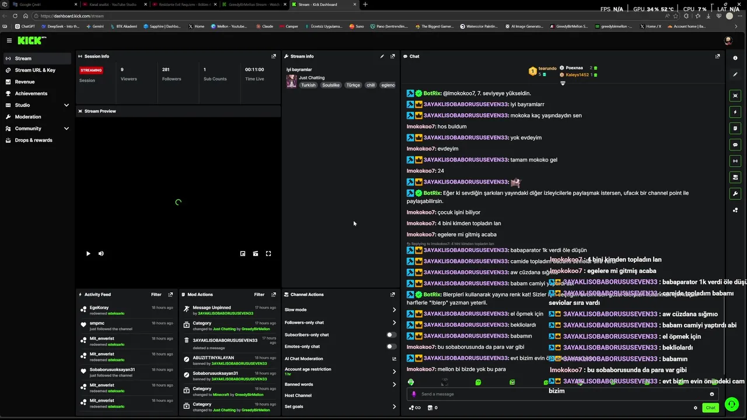Image resolution: width=747 pixels, height=420 pixels.
Task: Open Mod Actions Filter dropdown
Action: (260, 295)
